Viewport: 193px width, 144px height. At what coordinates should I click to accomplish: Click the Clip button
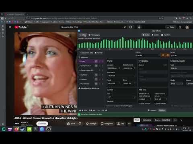pos(121,124)
